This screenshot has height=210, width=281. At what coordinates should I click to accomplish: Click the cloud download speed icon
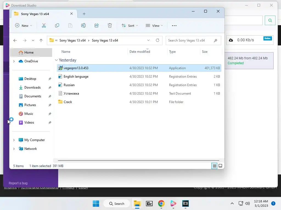click(x=231, y=40)
